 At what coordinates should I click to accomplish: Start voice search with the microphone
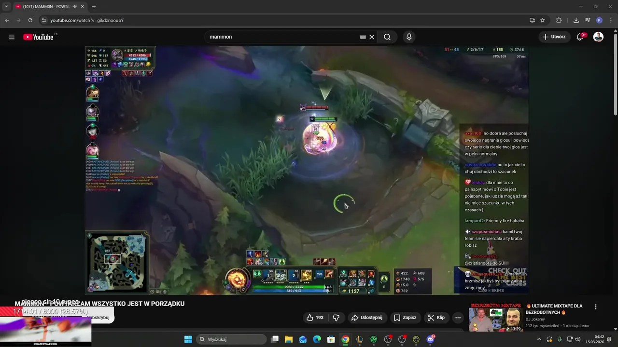pos(409,37)
